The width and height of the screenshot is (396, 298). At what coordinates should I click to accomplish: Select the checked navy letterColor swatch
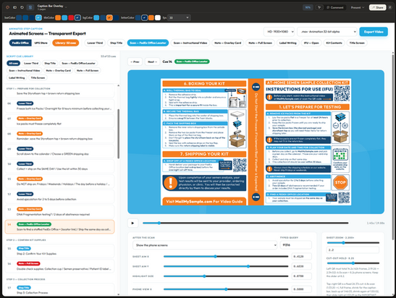point(145,17)
